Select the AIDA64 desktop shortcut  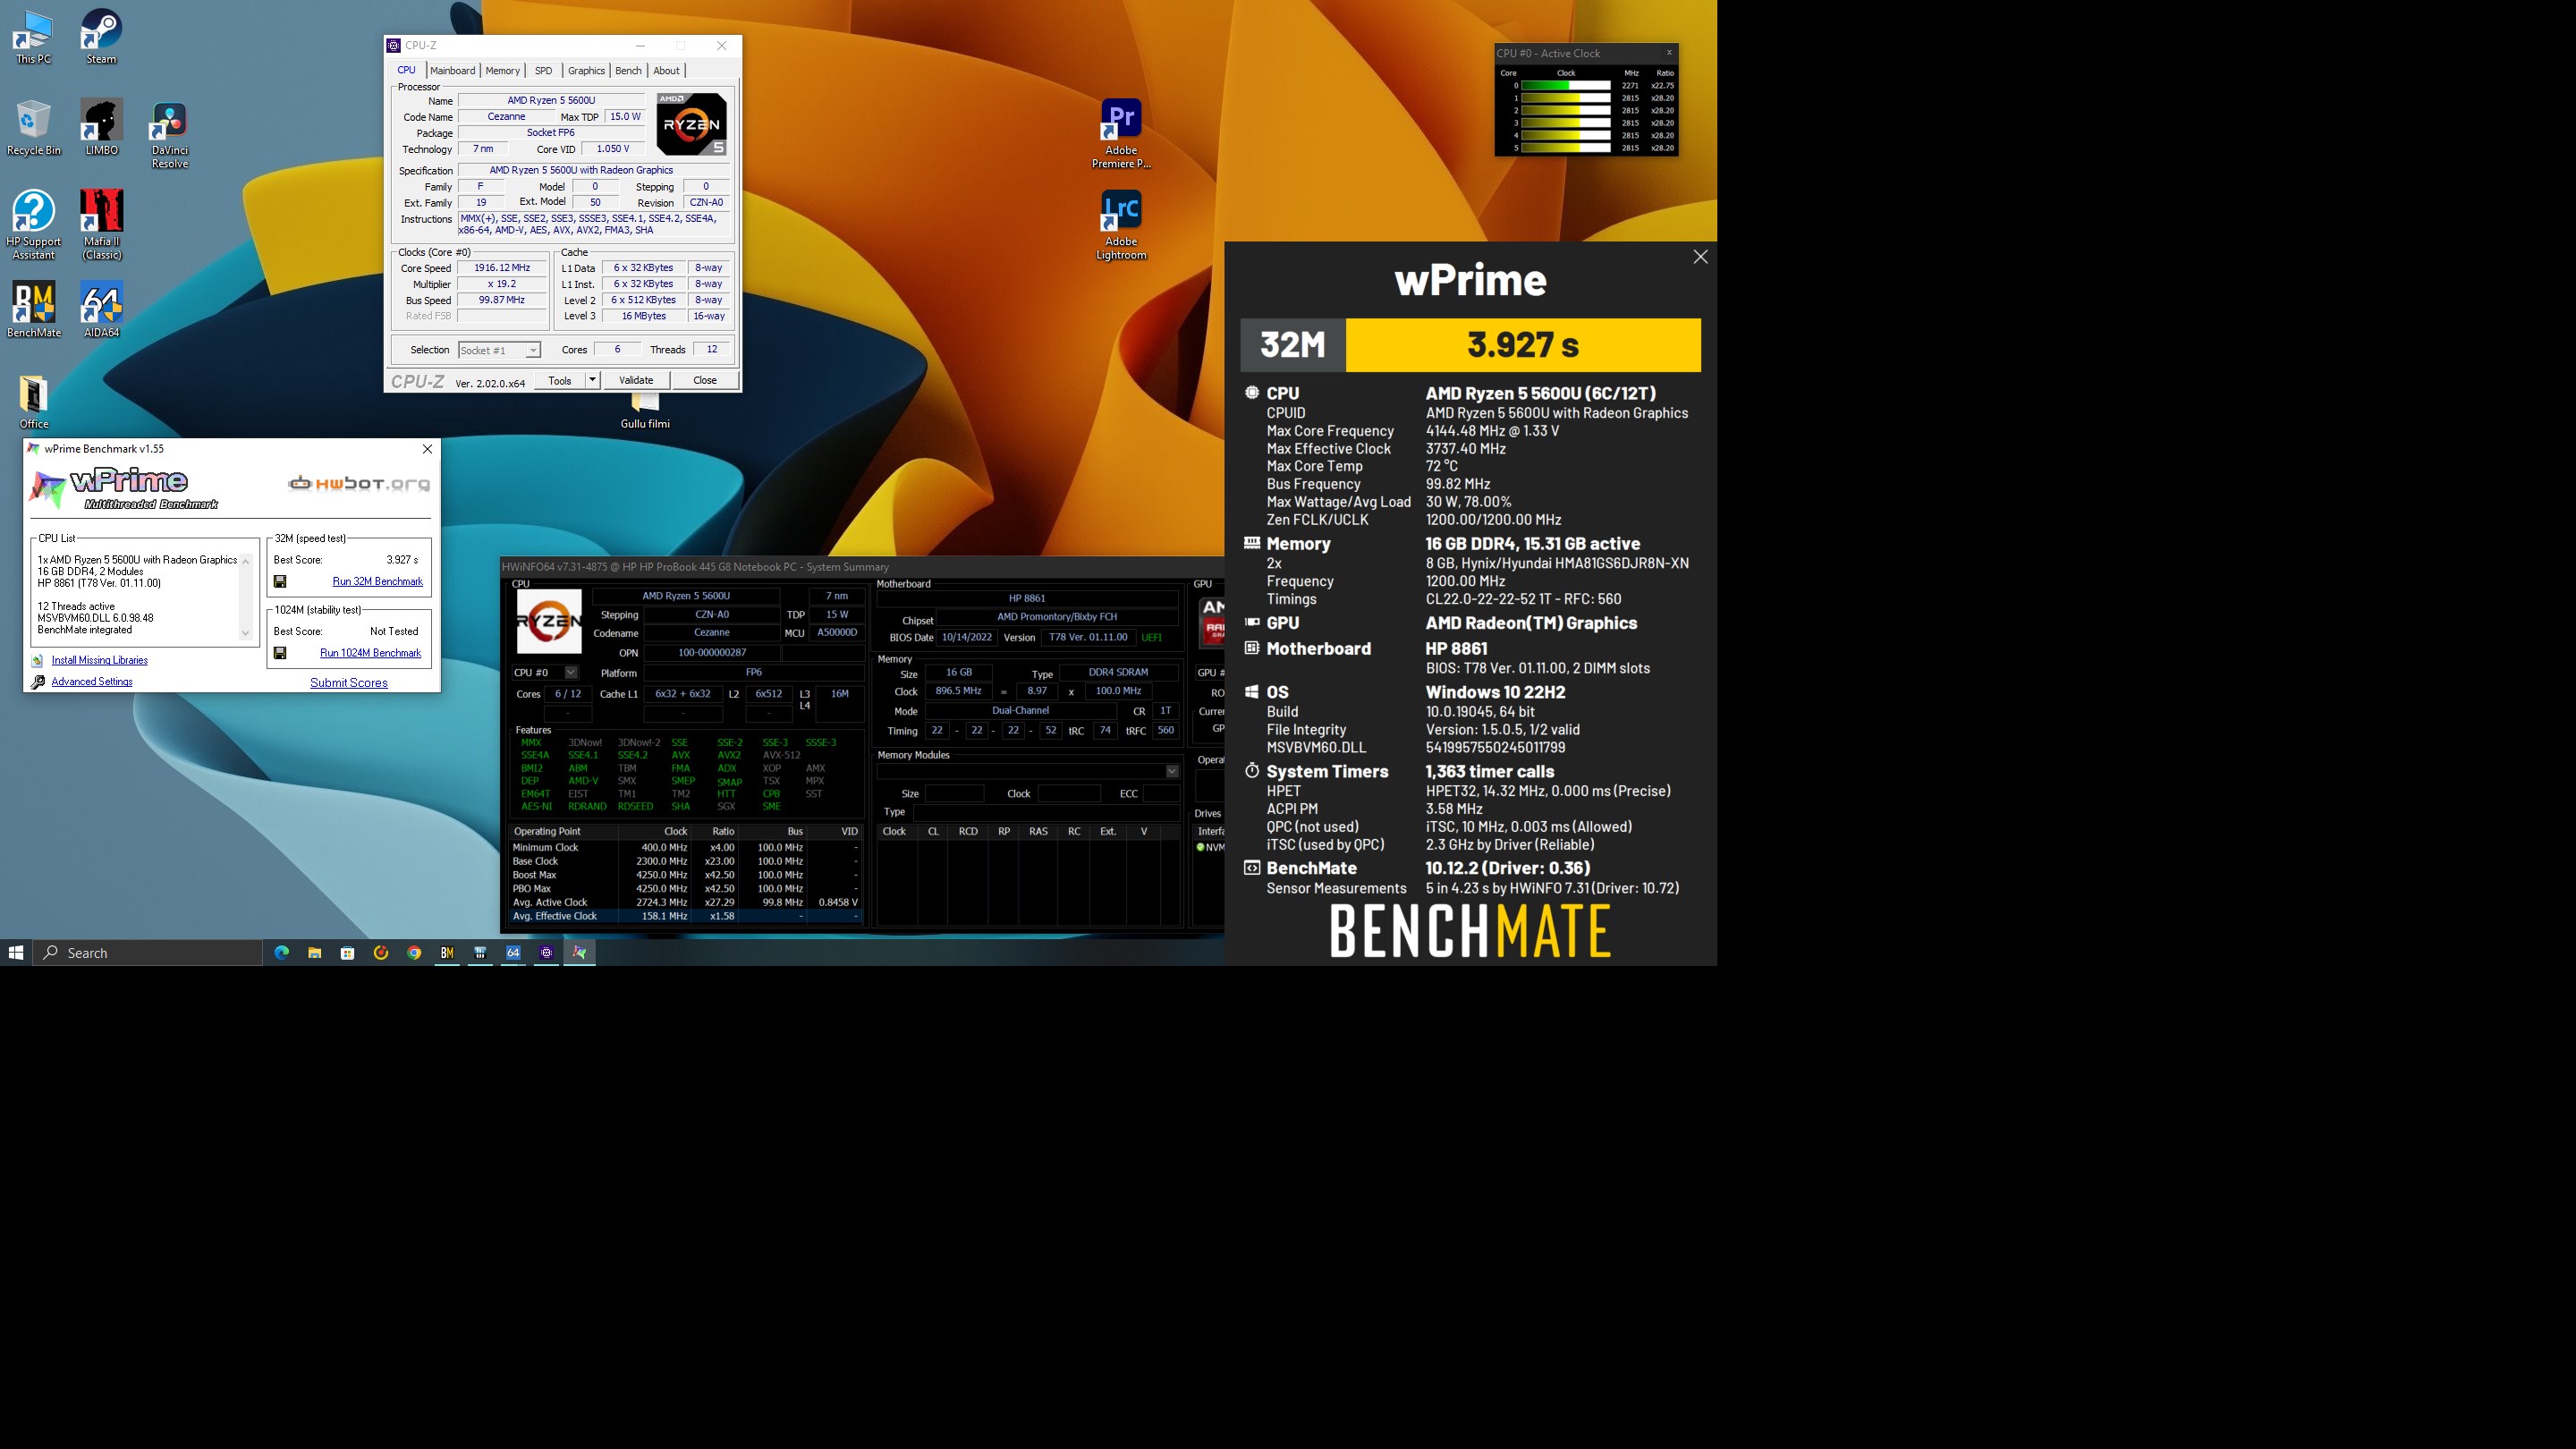(x=101, y=310)
